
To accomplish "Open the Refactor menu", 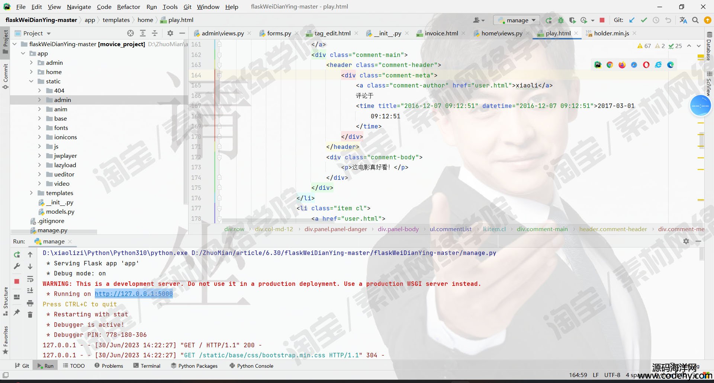I will (x=129, y=7).
